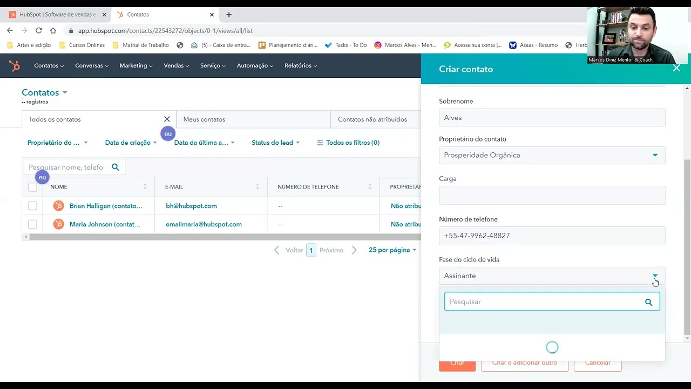Open Serviço navigation menu
This screenshot has height=389, width=691.
click(213, 66)
